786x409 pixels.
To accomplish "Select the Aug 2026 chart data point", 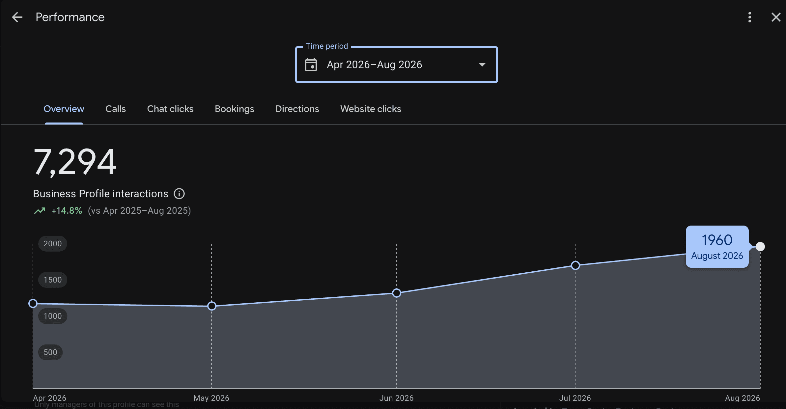I will pos(760,247).
